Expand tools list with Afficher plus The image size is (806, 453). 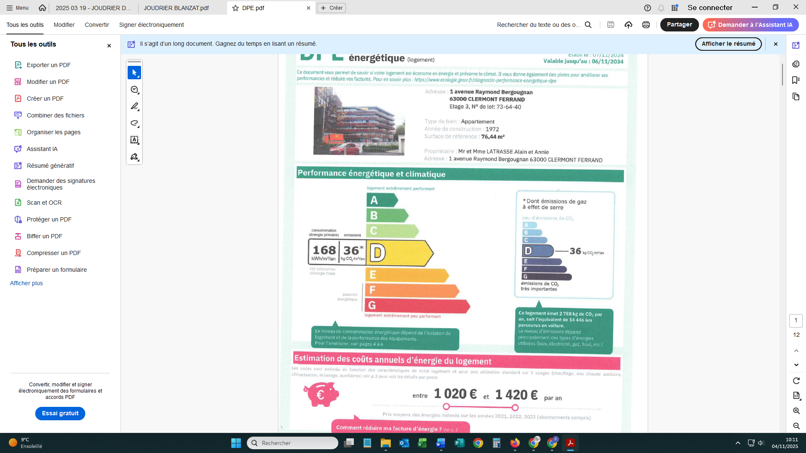(26, 283)
